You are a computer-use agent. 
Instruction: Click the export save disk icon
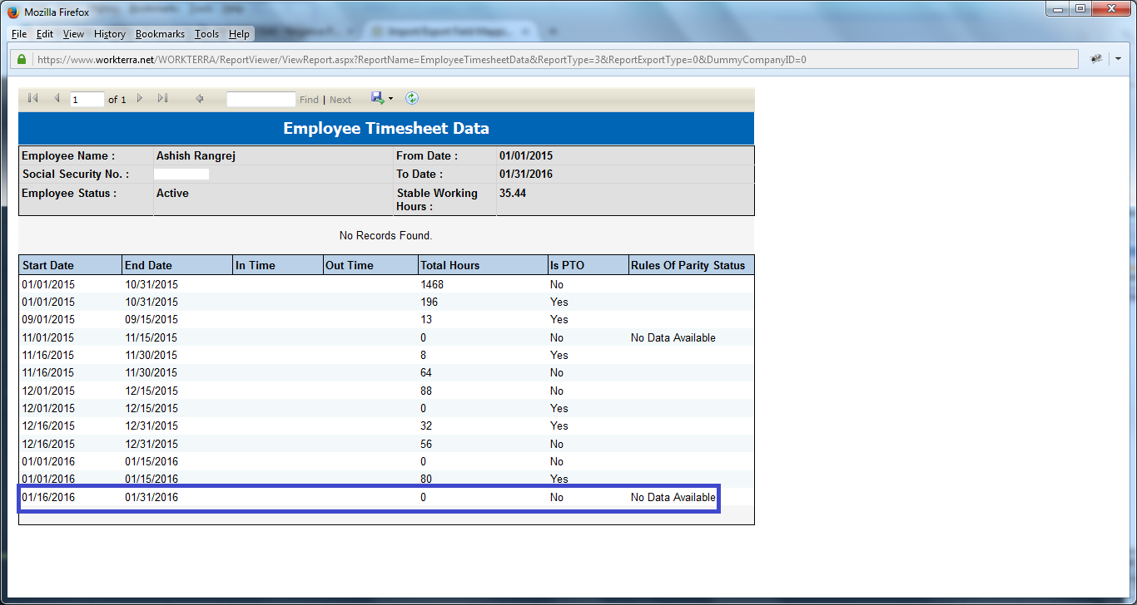point(377,98)
